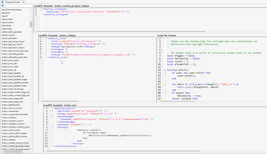The height and width of the screenshot is (154, 267).
Task: Select basicchatwindowstatus in template list
Action: pyautogui.click(x=11, y=10)
